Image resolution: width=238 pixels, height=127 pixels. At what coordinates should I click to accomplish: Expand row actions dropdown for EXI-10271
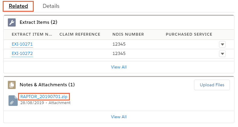pos(222,44)
